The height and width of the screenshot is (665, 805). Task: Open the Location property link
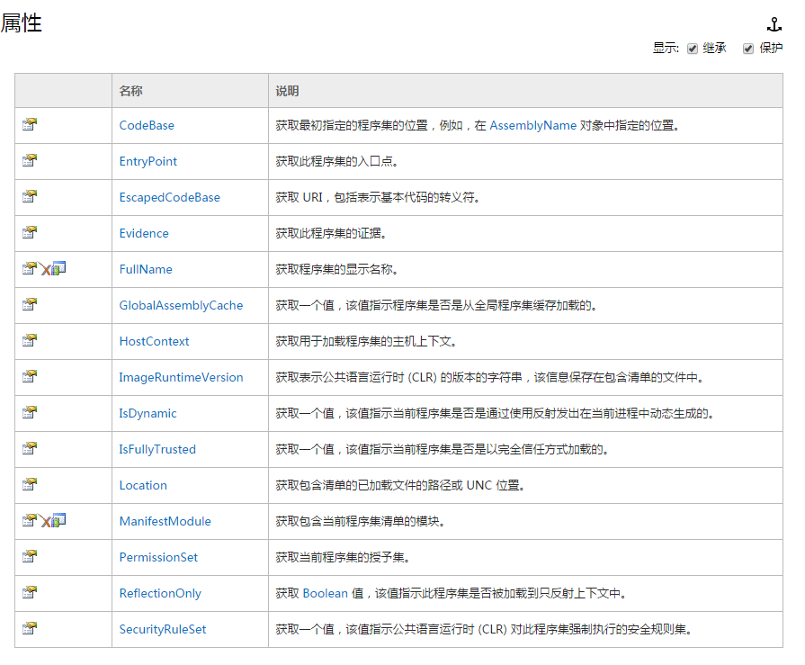143,485
